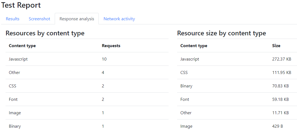Click the Size column header
The width and height of the screenshot is (297, 140).
tap(276, 46)
